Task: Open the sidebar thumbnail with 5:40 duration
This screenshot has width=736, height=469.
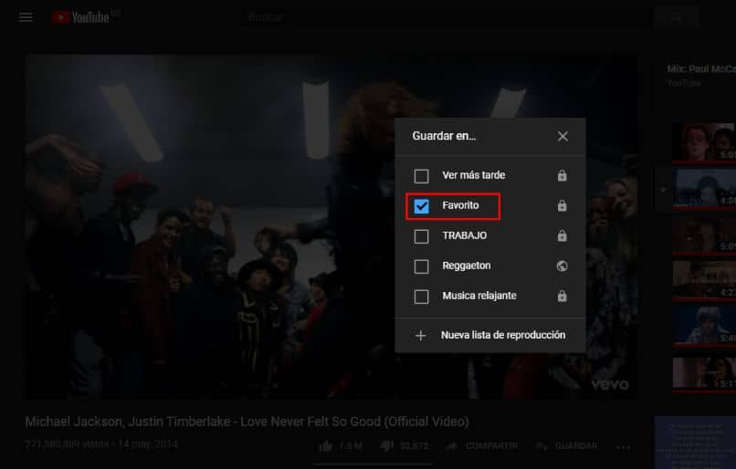Action: 704,326
